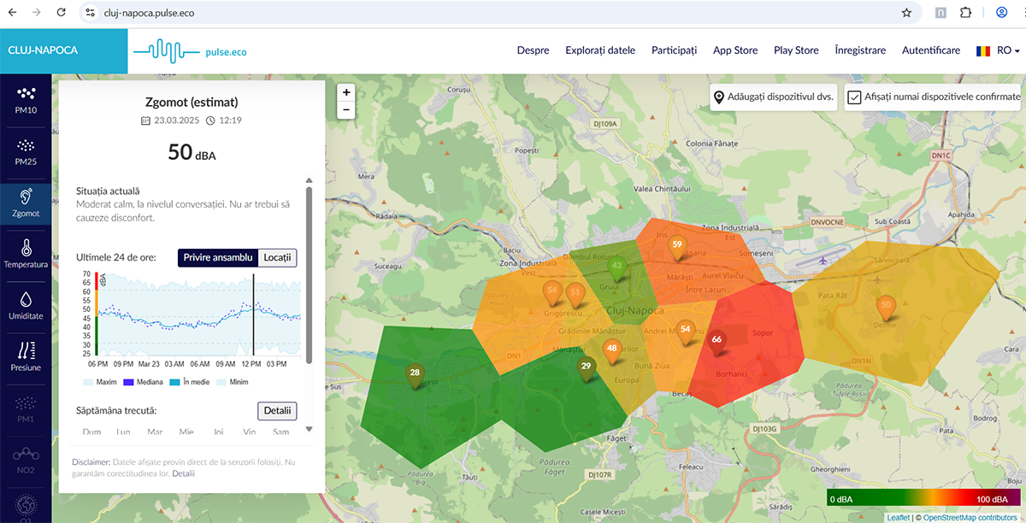Open the Temperatura thermometer icon
Screen dimensions: 1026x523
tap(26, 249)
